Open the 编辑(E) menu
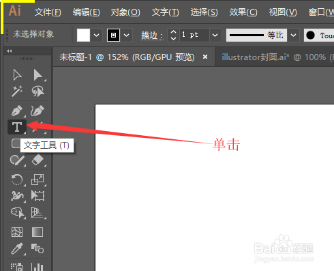Image resolution: width=334 pixels, height=271 pixels. click(x=87, y=12)
